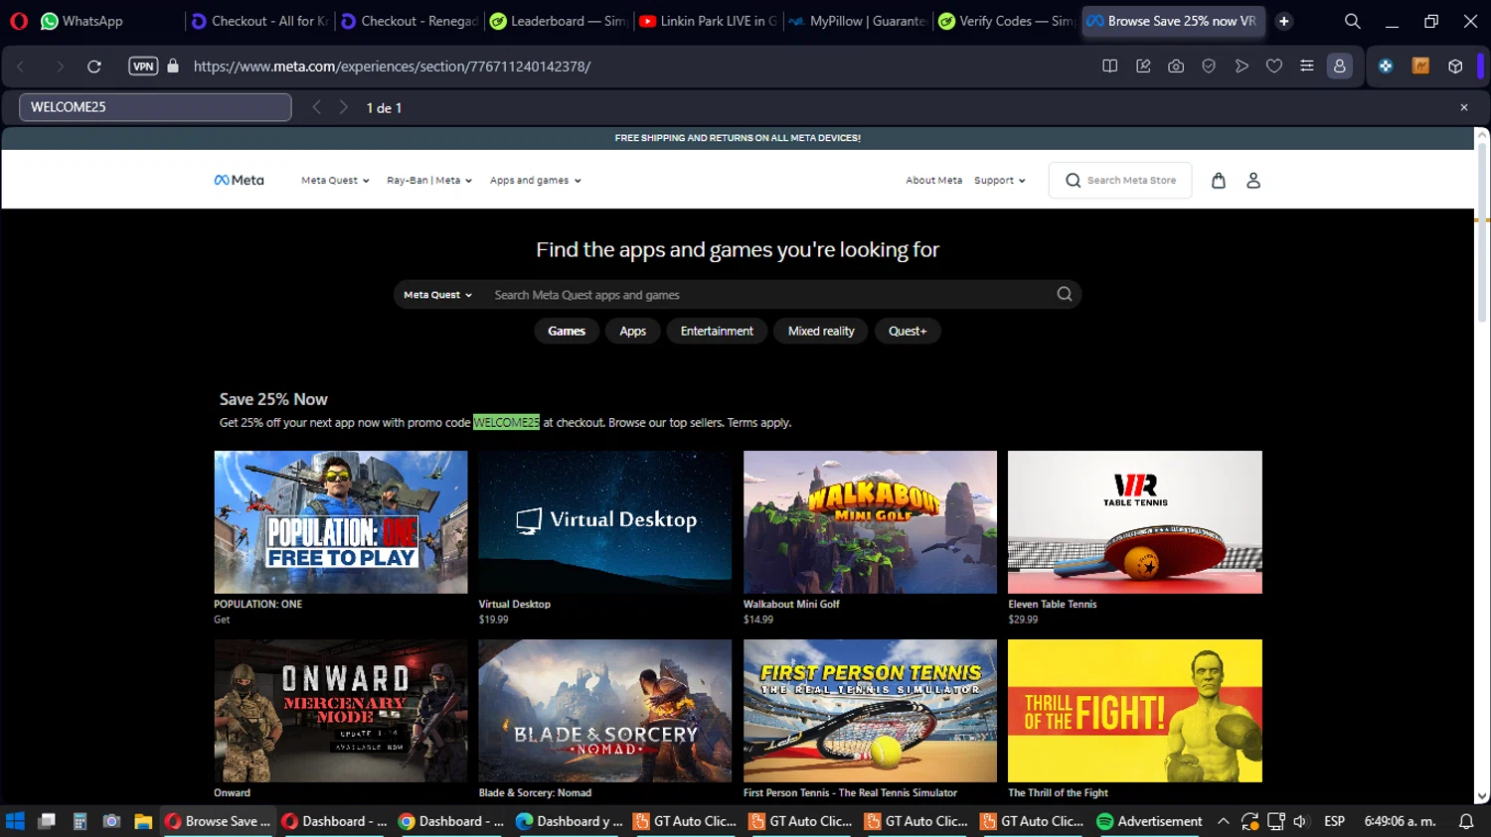Select the Quest+ filter pill
The height and width of the screenshot is (837, 1491).
point(908,332)
